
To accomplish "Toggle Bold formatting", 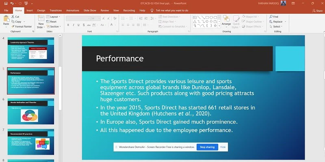I will pos(68,25).
